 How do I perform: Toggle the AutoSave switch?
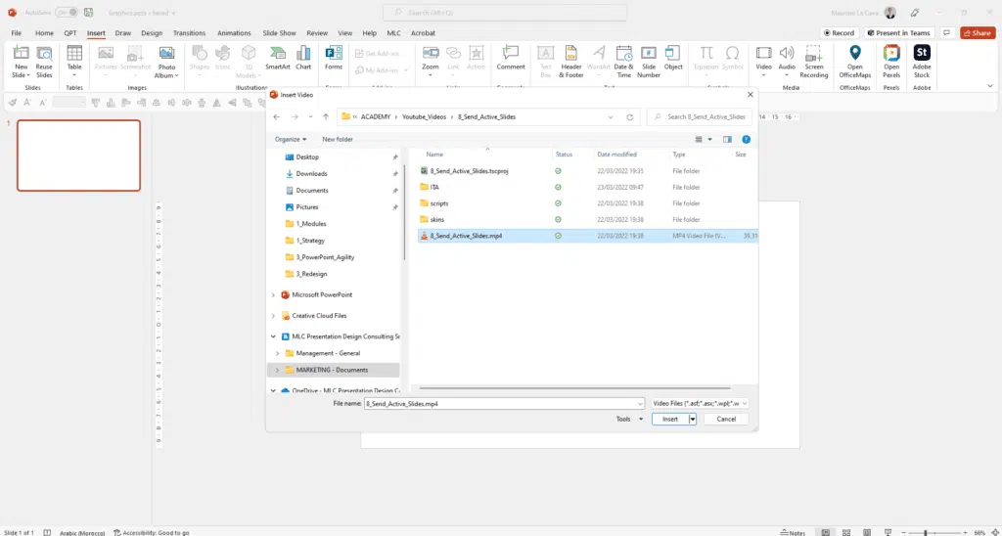pos(66,12)
